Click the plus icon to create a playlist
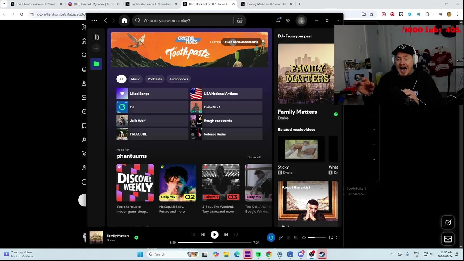The image size is (464, 261). tap(96, 48)
